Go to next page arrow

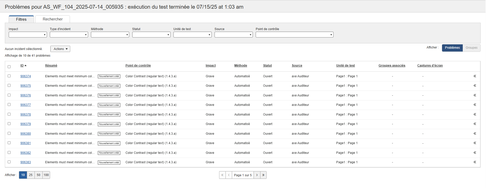257,175
